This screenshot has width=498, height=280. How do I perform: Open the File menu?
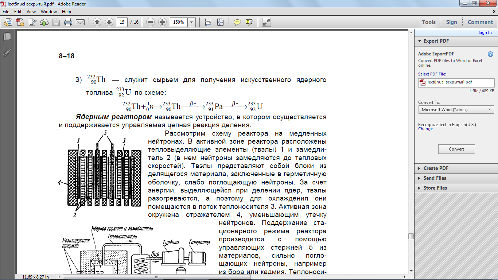pyautogui.click(x=6, y=12)
